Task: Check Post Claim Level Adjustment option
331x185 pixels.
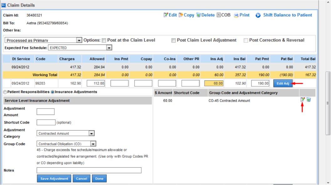Action: point(173,40)
